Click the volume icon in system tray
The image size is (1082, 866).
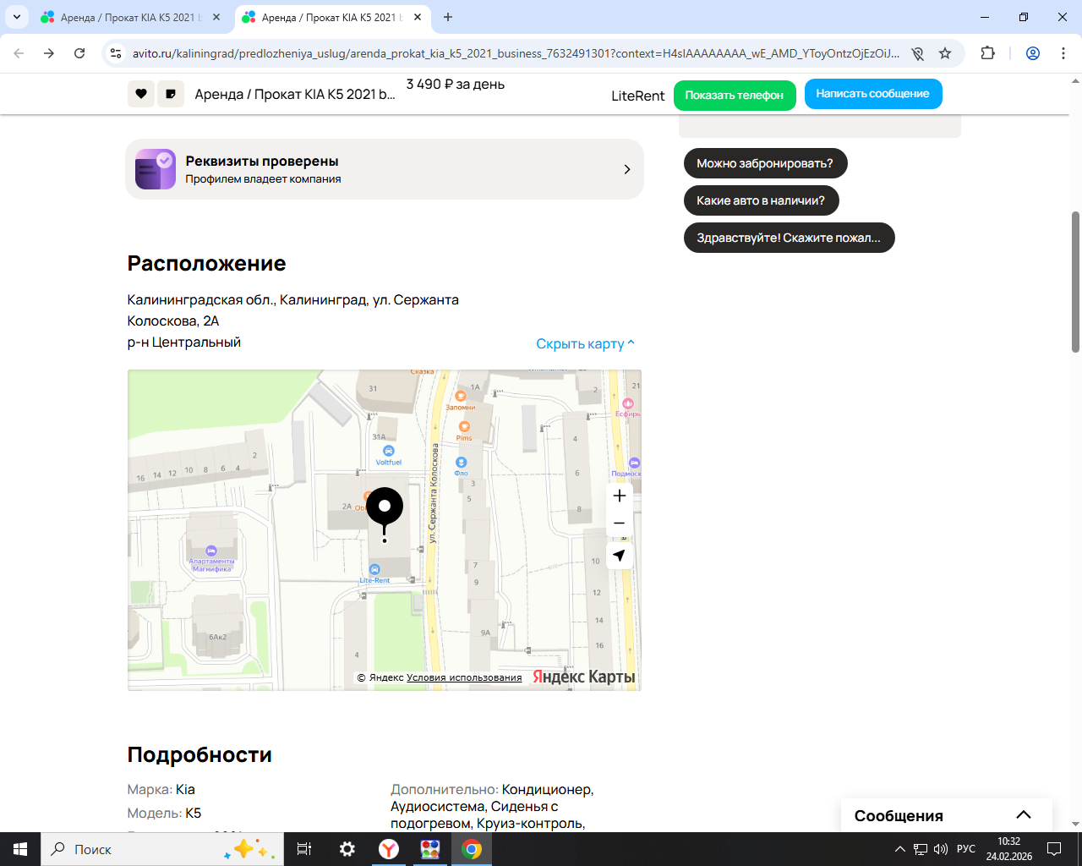pos(941,849)
